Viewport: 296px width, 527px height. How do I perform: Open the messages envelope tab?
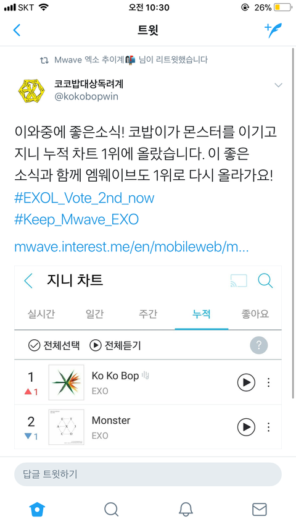click(x=259, y=510)
